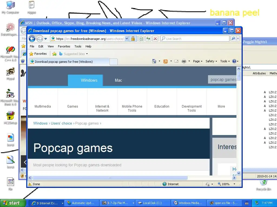Select the Download popcap games tab

point(69,62)
